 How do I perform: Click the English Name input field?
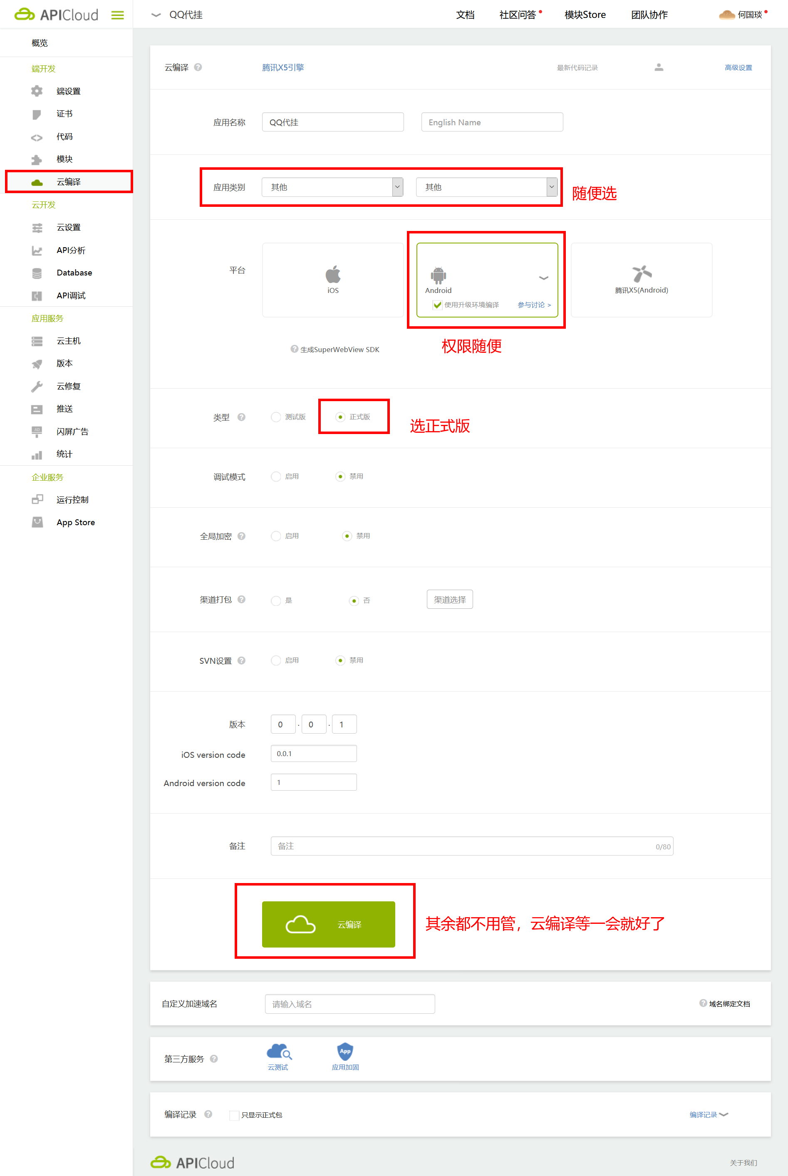point(492,122)
